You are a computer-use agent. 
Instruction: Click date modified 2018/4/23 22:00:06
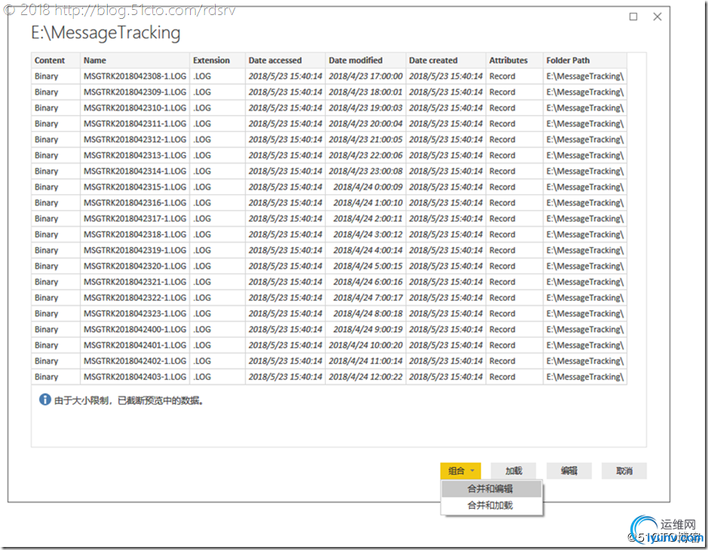tap(365, 155)
